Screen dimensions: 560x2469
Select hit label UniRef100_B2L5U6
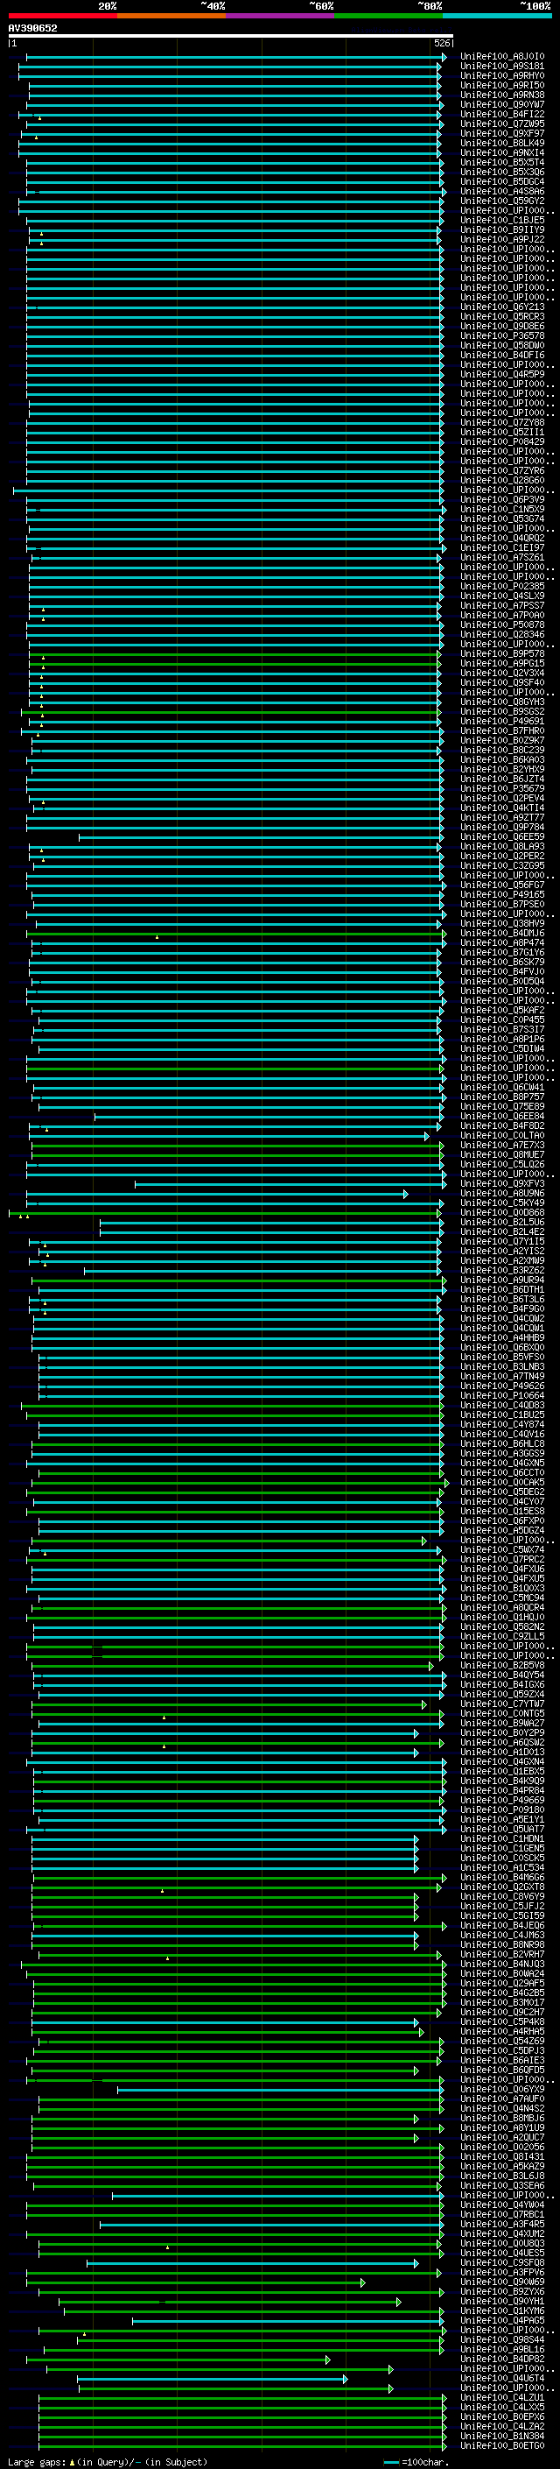coord(501,1222)
